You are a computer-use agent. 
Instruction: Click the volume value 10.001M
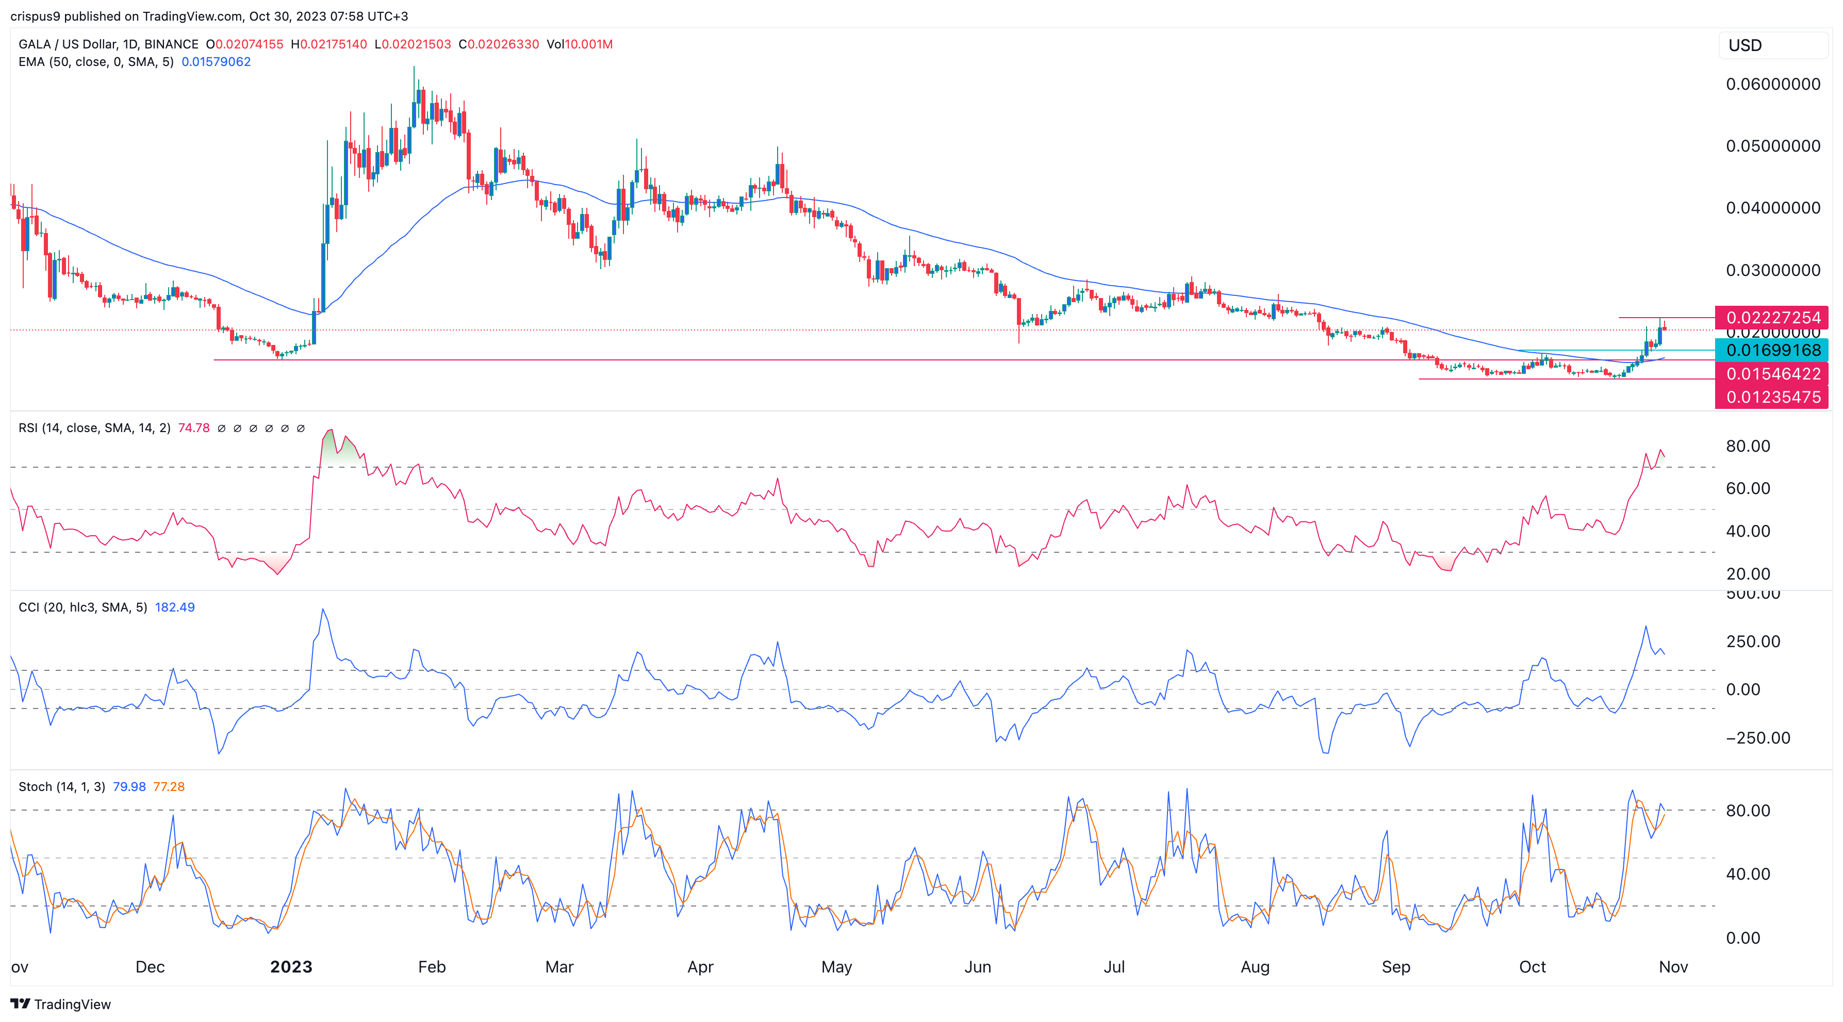(590, 44)
